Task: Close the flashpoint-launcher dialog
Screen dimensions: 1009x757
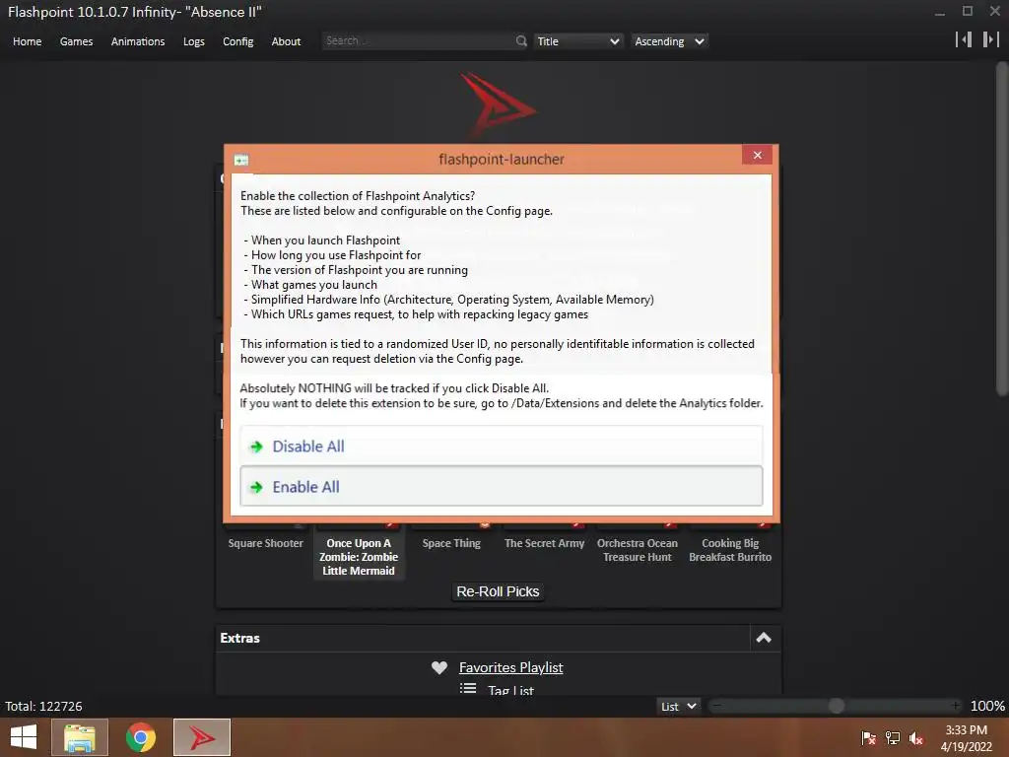Action: (758, 155)
